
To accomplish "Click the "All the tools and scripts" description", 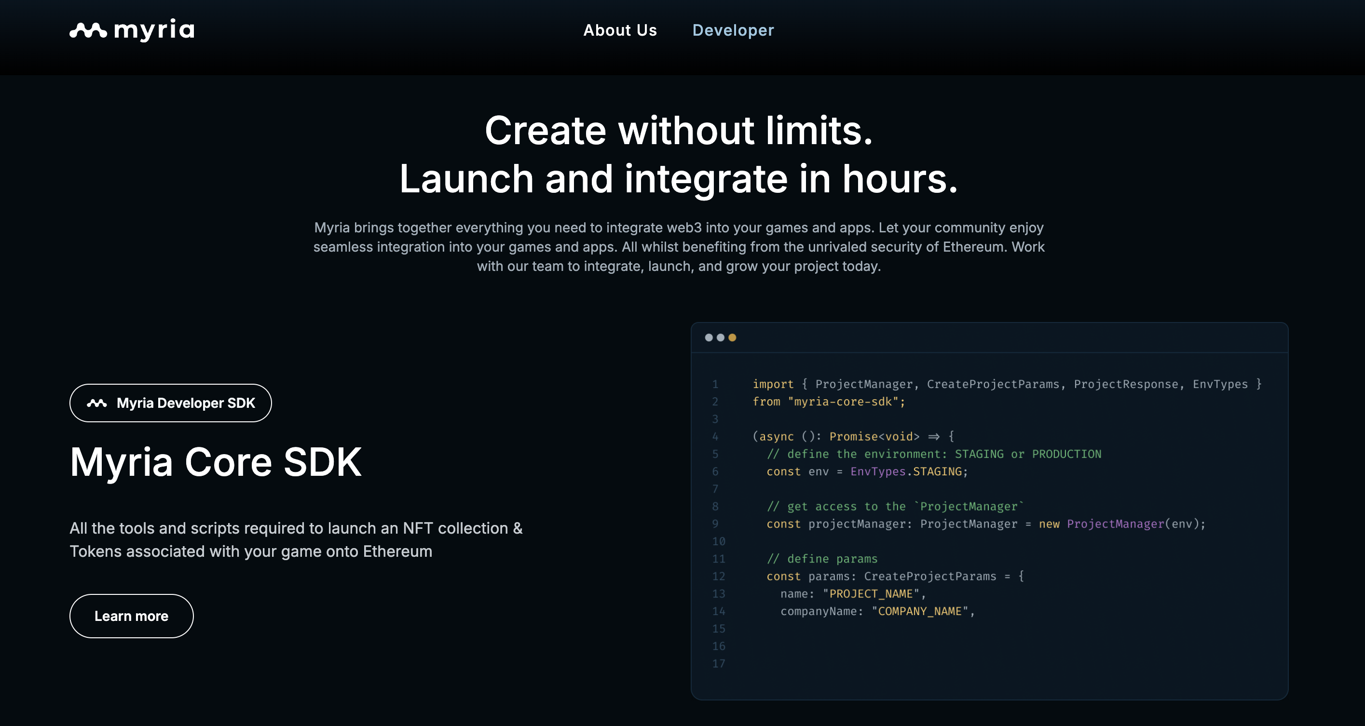I will coord(296,539).
